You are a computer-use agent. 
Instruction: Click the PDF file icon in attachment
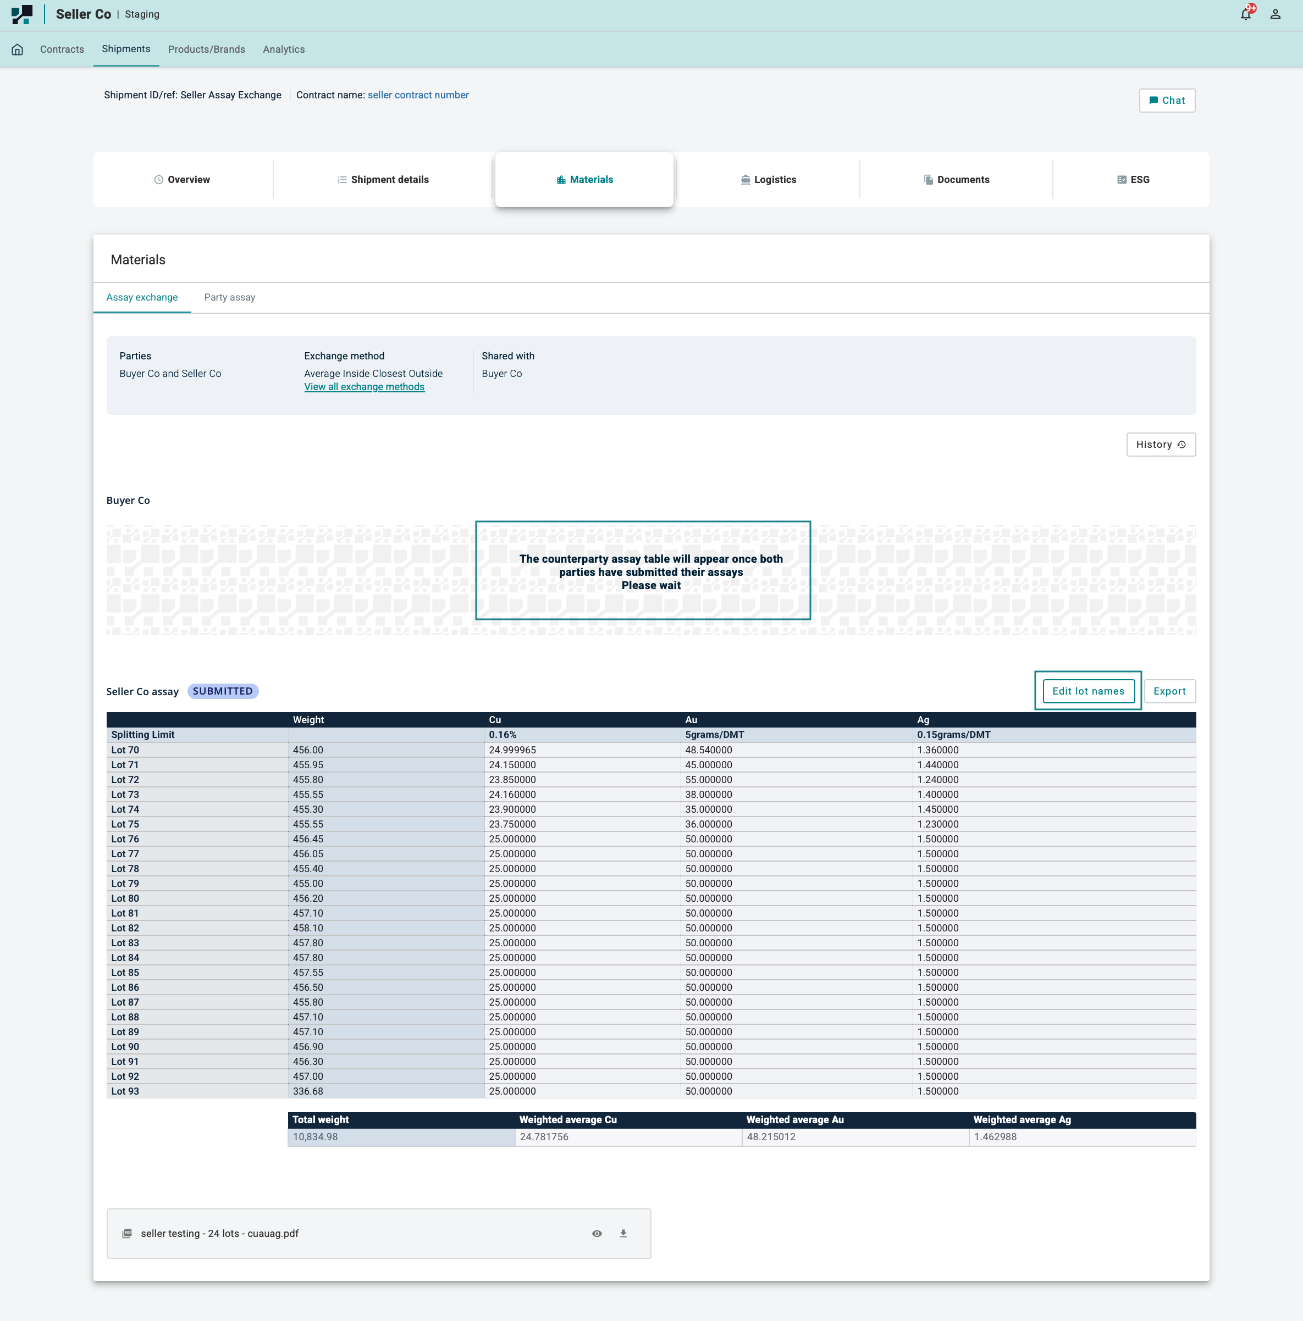(x=127, y=1234)
